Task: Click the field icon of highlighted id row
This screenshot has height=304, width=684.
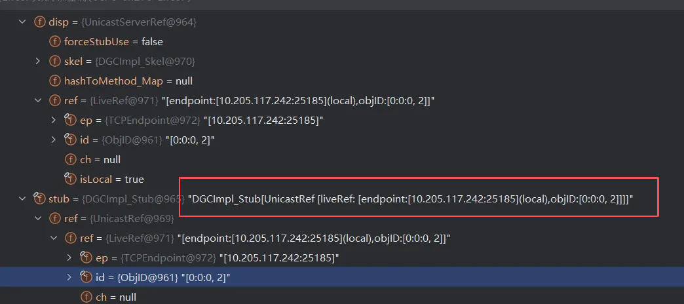Action: (x=85, y=277)
